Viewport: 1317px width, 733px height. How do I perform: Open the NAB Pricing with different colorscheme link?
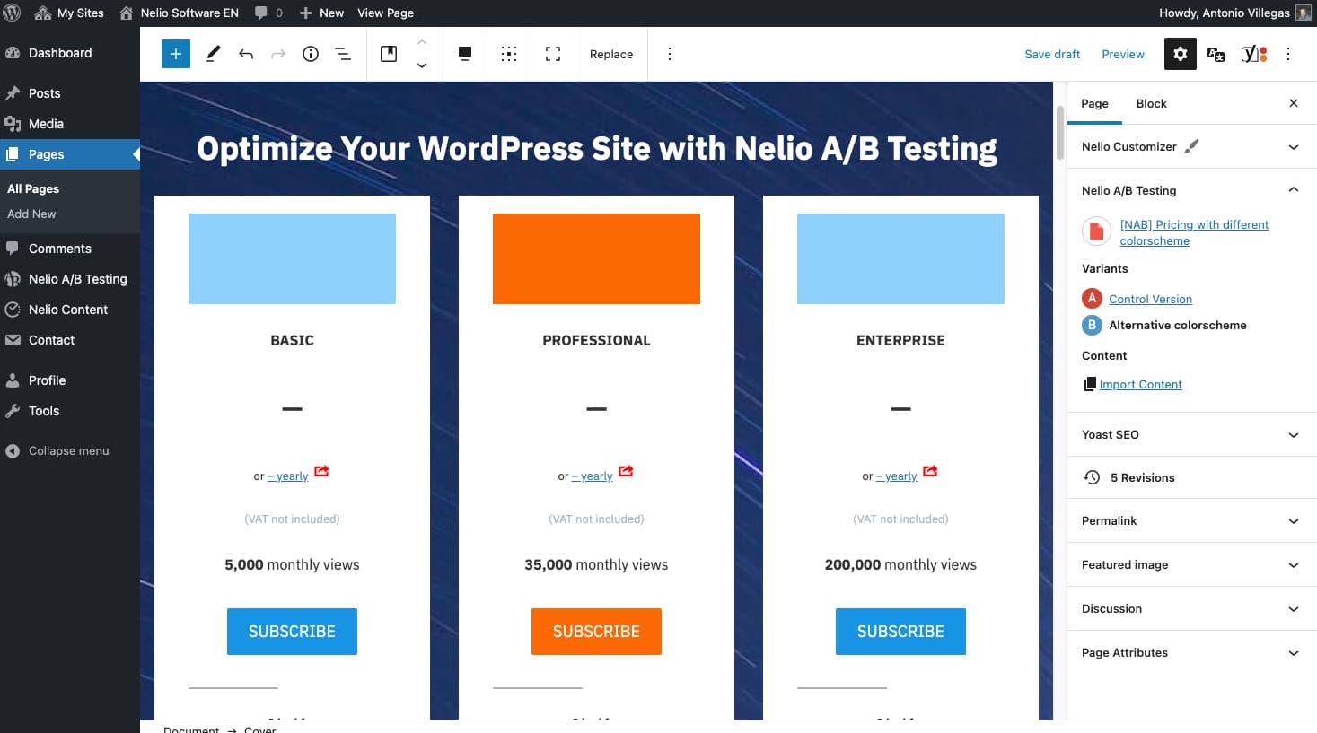click(x=1194, y=232)
